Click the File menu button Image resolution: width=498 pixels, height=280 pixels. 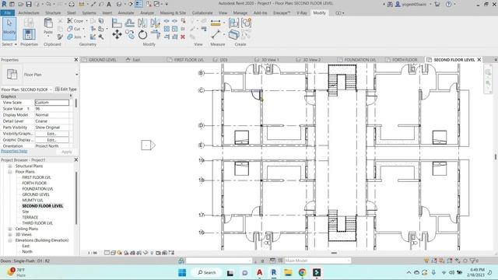8,13
